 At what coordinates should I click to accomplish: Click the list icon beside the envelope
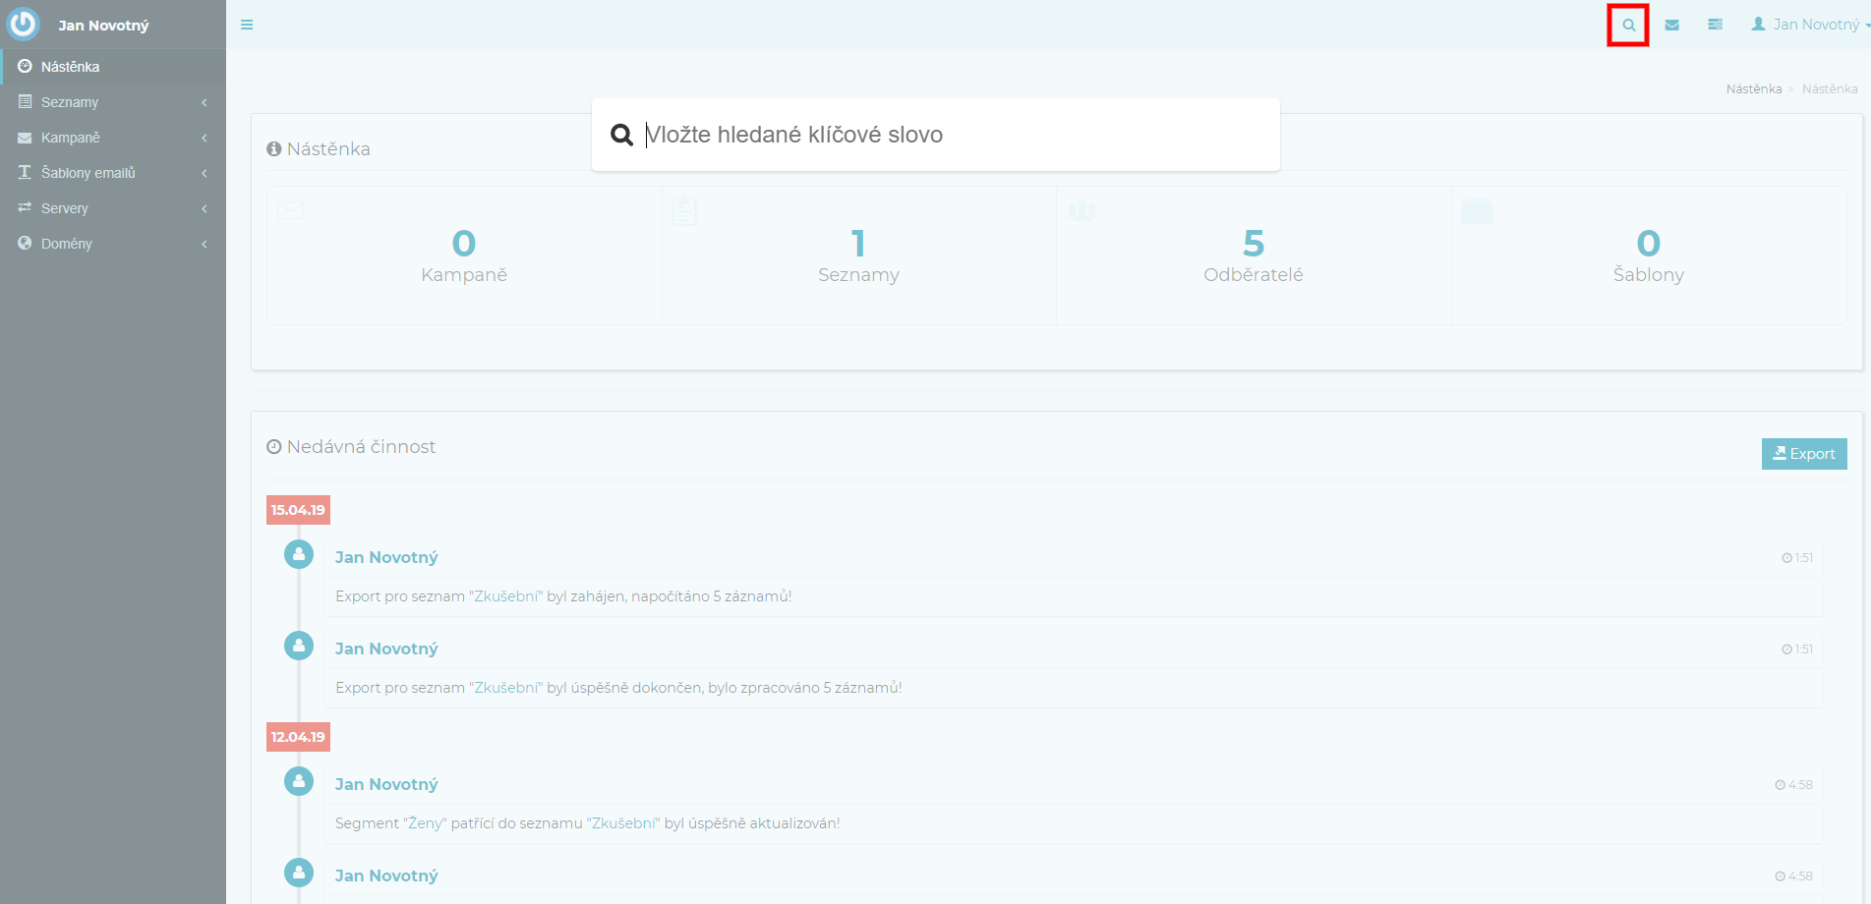1715,26
